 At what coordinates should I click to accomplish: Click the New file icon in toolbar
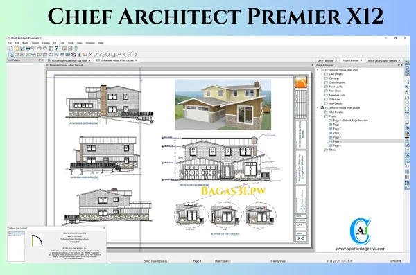[11, 48]
